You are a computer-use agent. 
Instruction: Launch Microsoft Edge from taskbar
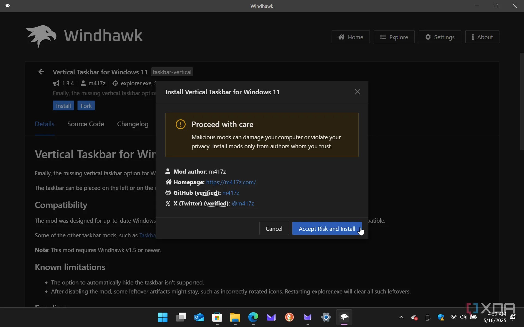(x=253, y=317)
